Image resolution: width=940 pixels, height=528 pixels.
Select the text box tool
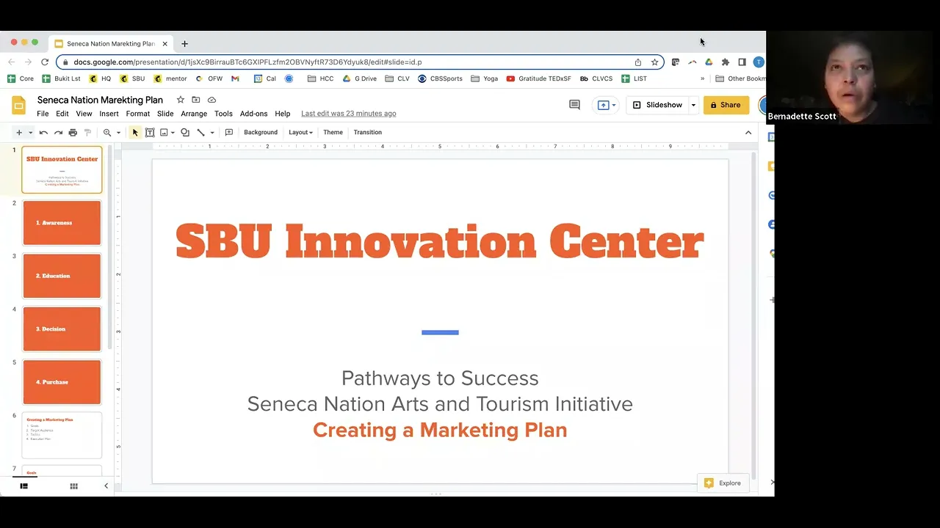(150, 133)
